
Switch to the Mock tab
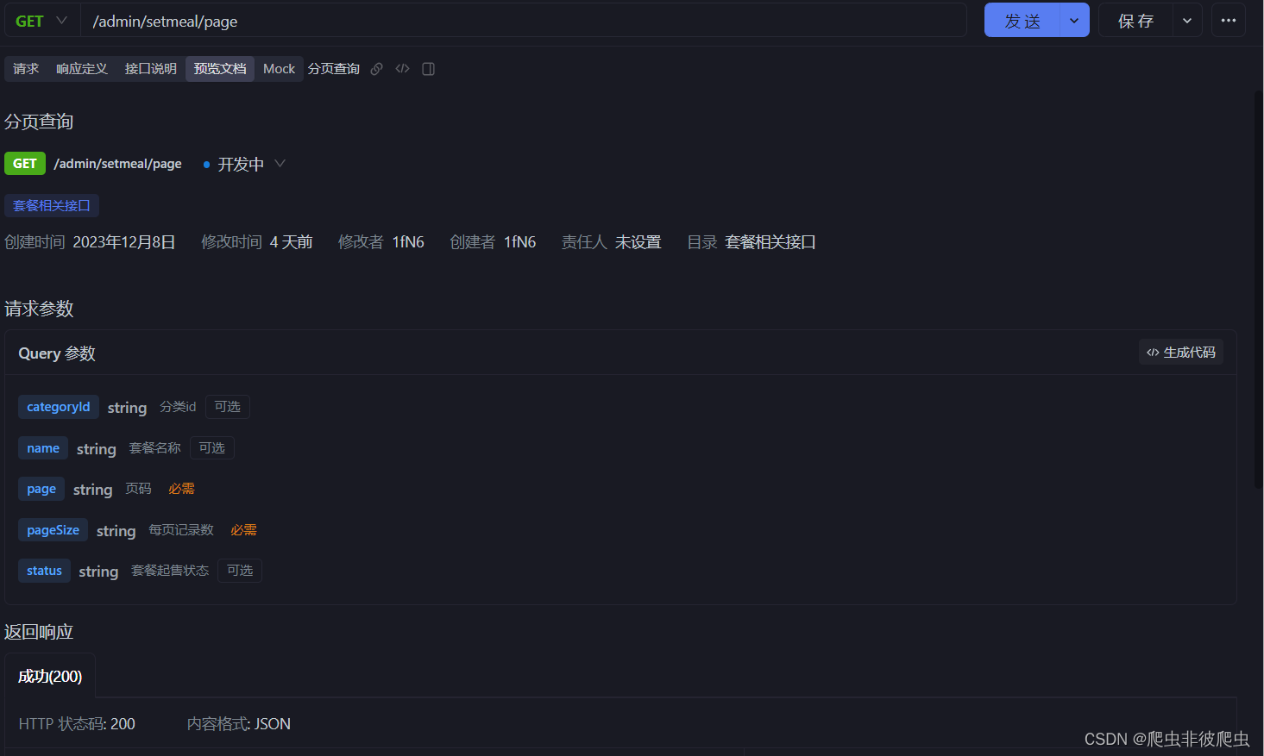point(279,68)
